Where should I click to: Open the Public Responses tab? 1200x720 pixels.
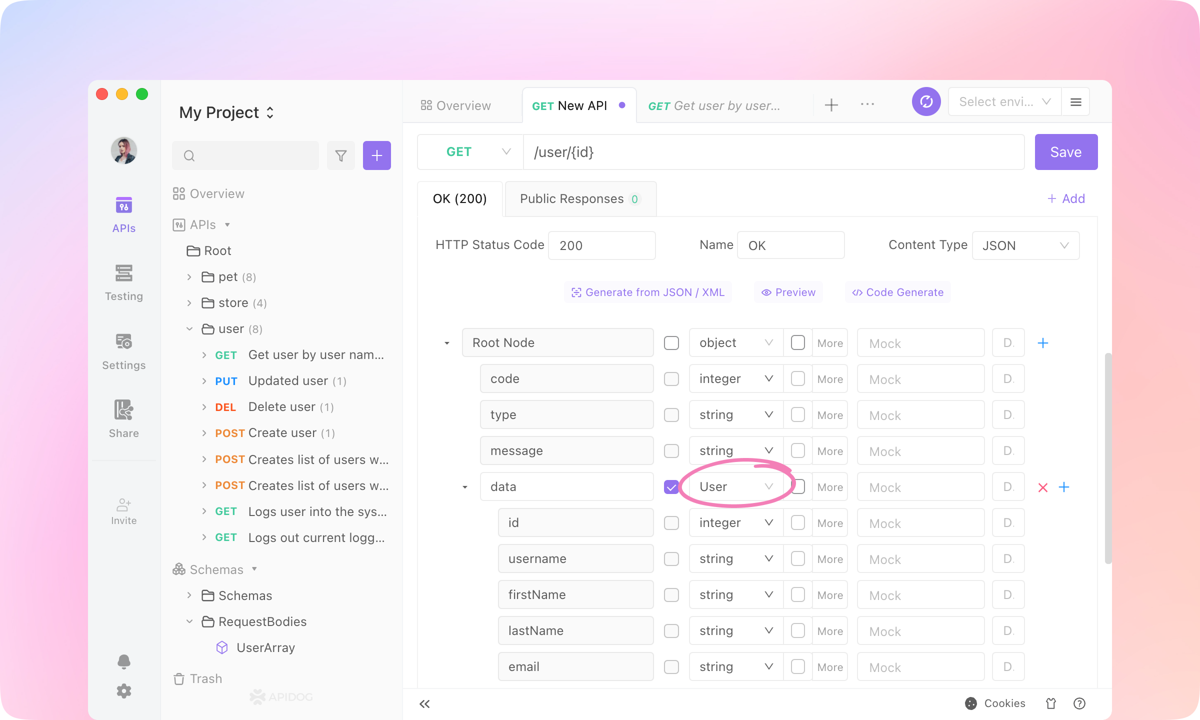coord(580,199)
